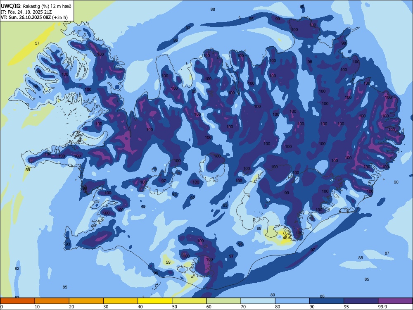
Task: Select the dark blue 90–95 legend swatch
Action: [x=327, y=301]
